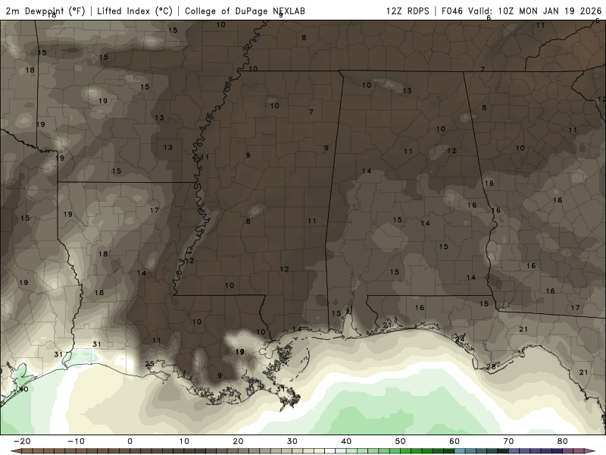Click the 'College of DuPage NEXLAB' label
606x455 pixels.
pos(245,11)
